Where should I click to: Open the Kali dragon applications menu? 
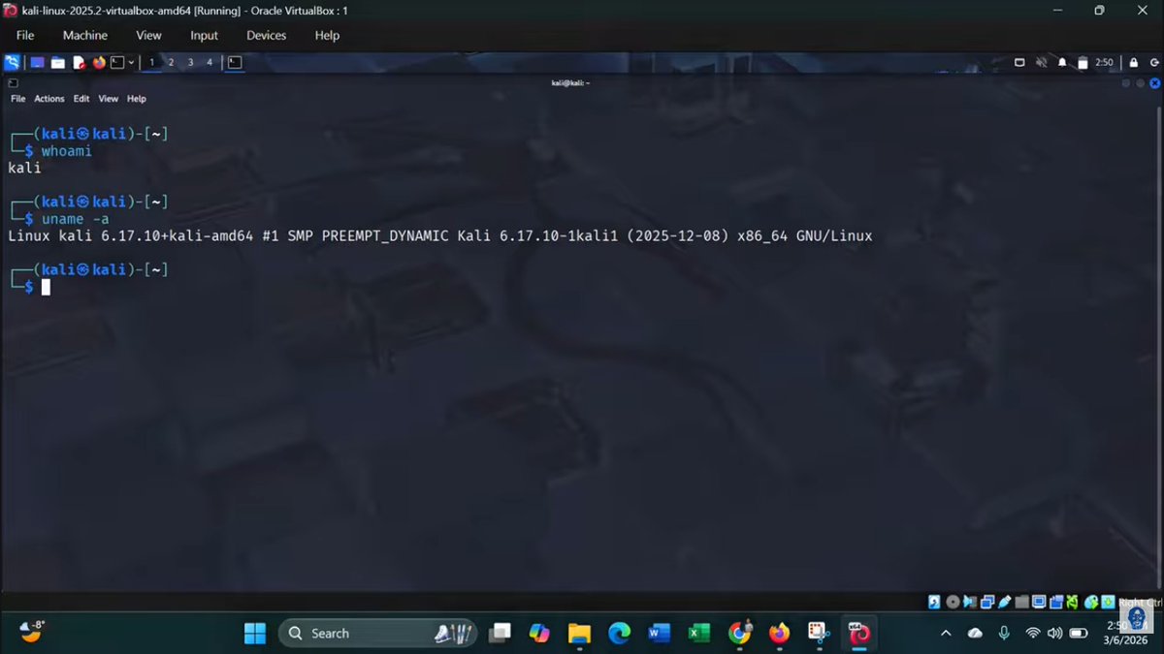12,63
